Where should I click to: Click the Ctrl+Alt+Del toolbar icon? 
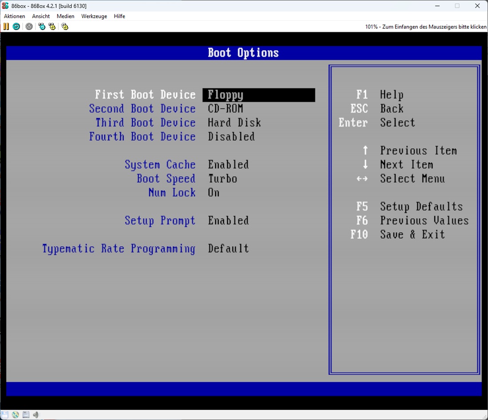click(x=42, y=27)
